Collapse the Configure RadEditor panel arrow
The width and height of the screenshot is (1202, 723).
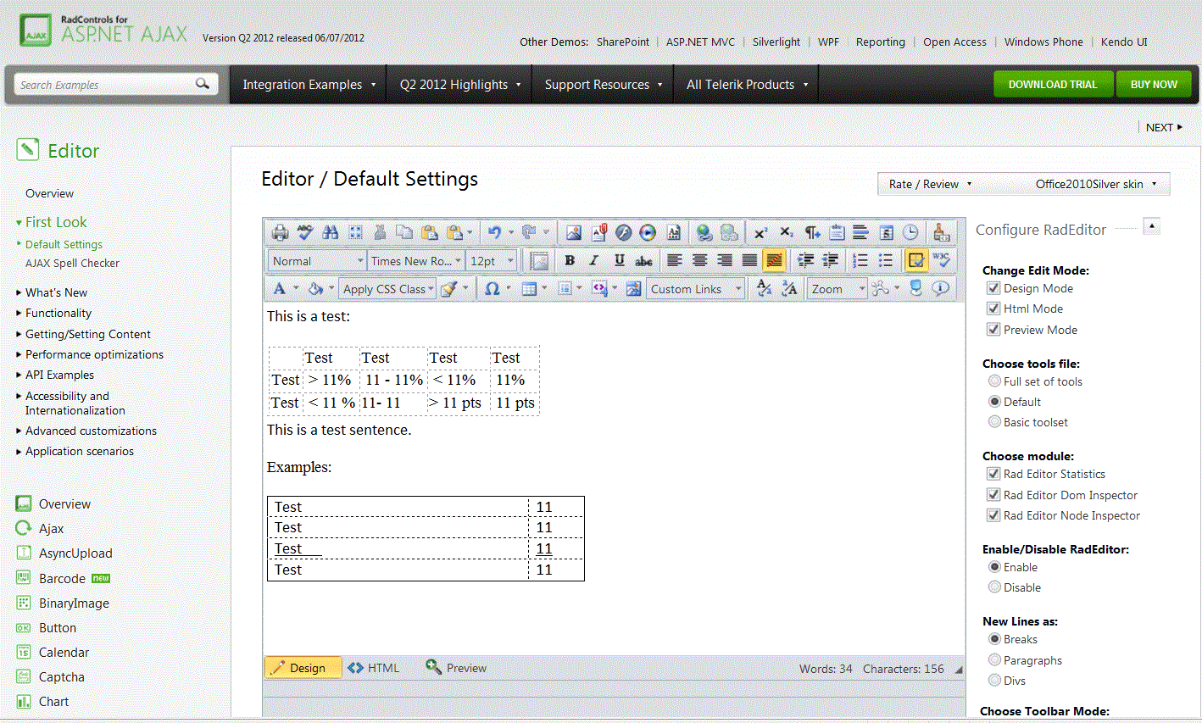(1152, 226)
